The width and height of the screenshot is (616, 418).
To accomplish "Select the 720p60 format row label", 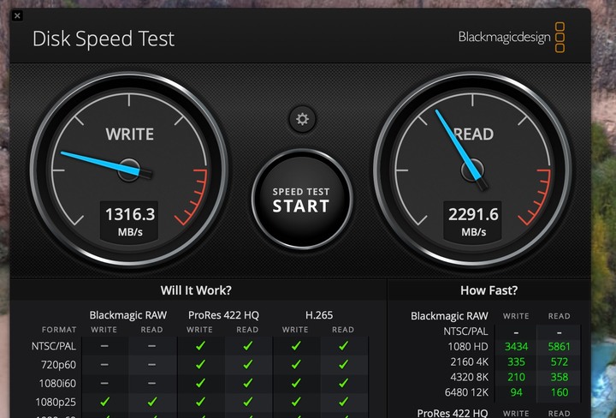I will (58, 365).
